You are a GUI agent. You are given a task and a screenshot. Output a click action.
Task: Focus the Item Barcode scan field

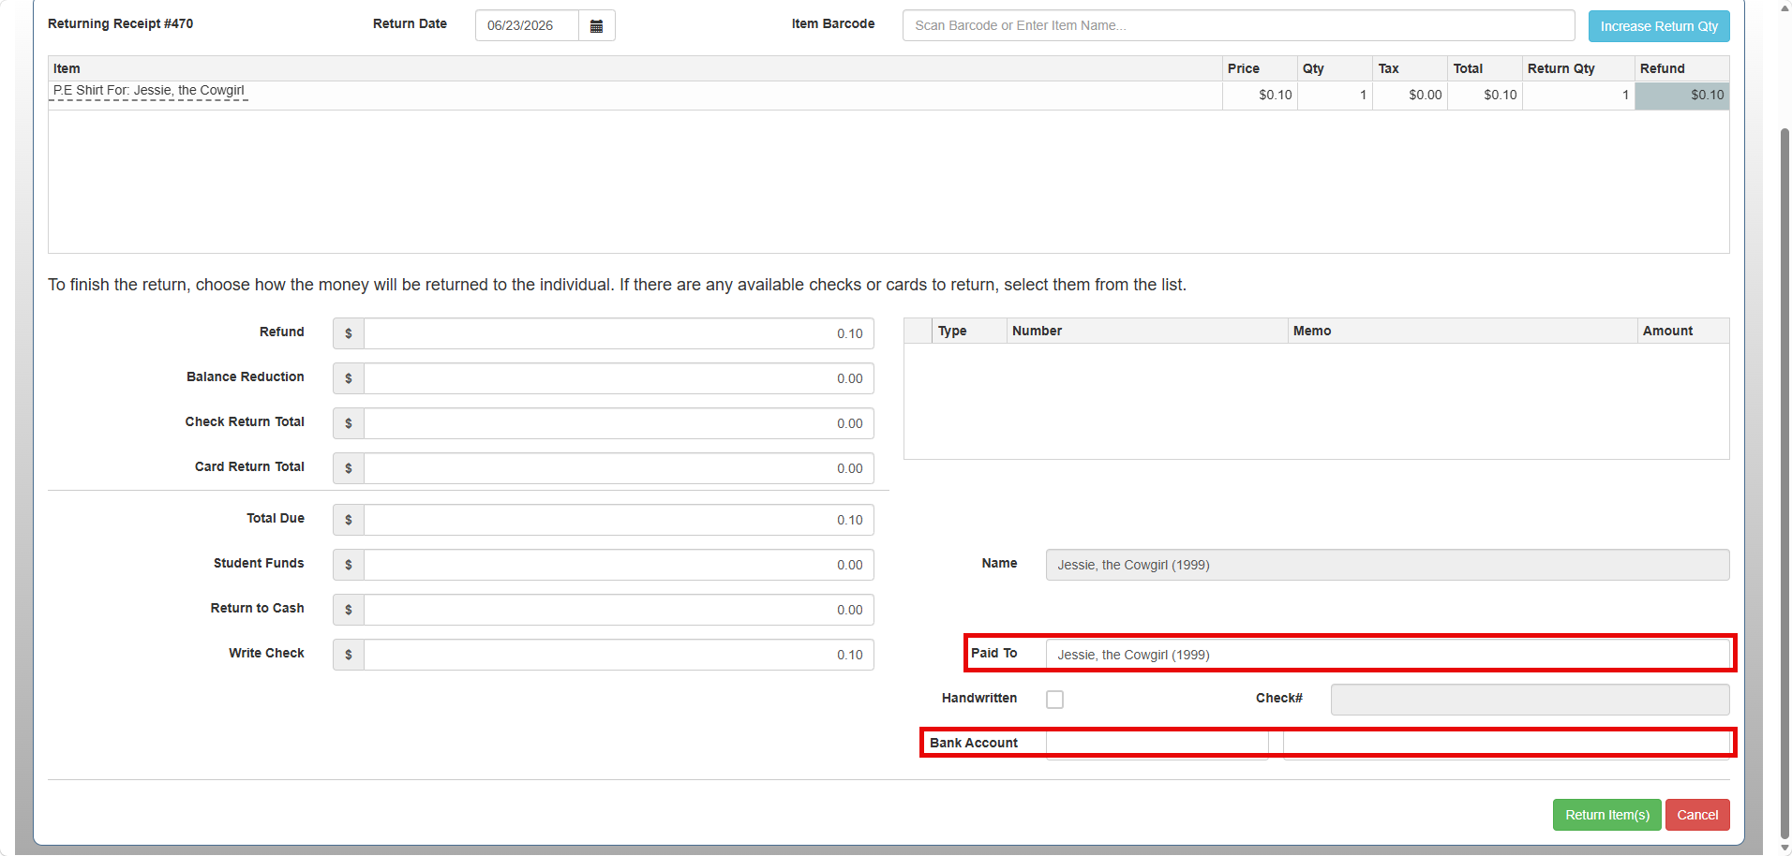point(1238,25)
